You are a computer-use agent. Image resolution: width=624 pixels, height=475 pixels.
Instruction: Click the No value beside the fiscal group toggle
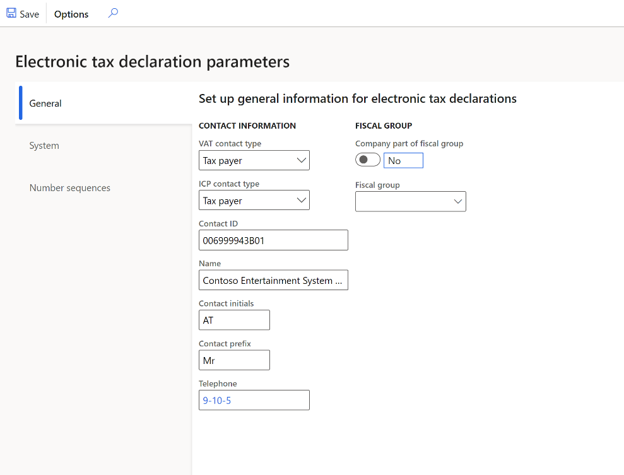coord(403,160)
